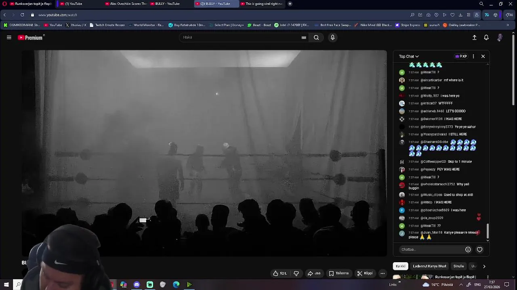
Task: Add page to favorites with heart icon
Action: point(452,15)
